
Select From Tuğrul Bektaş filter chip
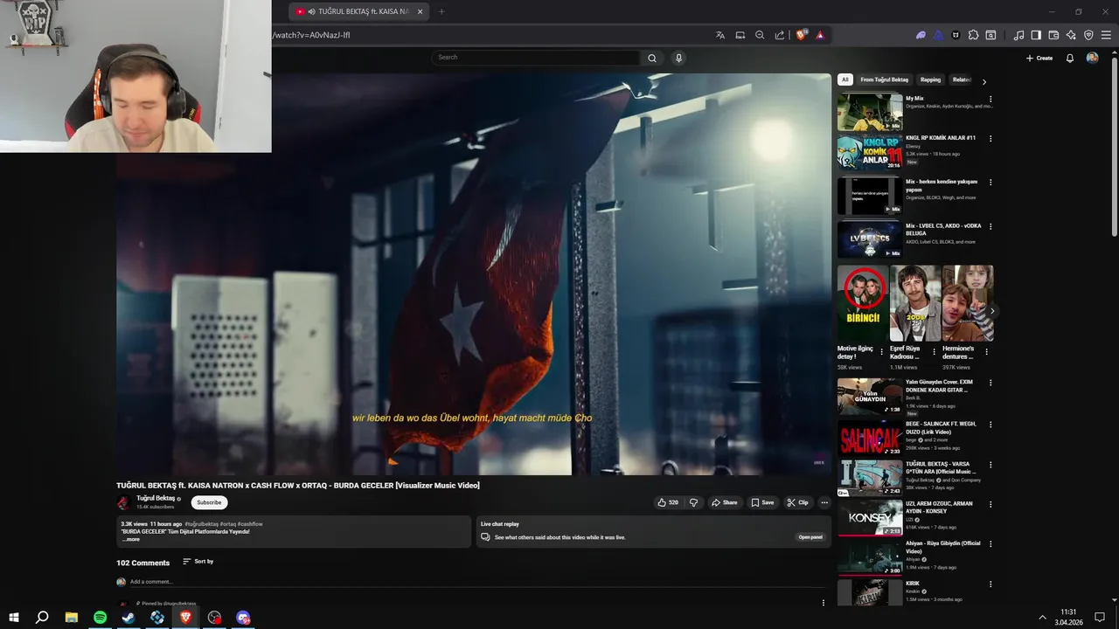[884, 79]
